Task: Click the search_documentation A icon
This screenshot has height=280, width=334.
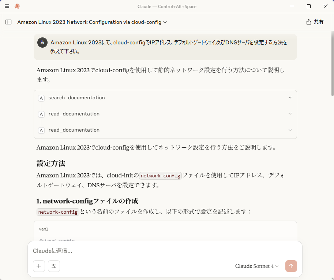Action: 41,98
